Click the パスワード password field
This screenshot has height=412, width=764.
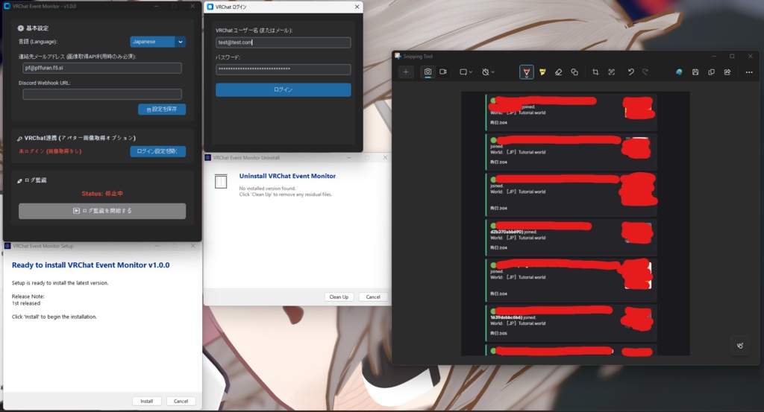tap(283, 69)
